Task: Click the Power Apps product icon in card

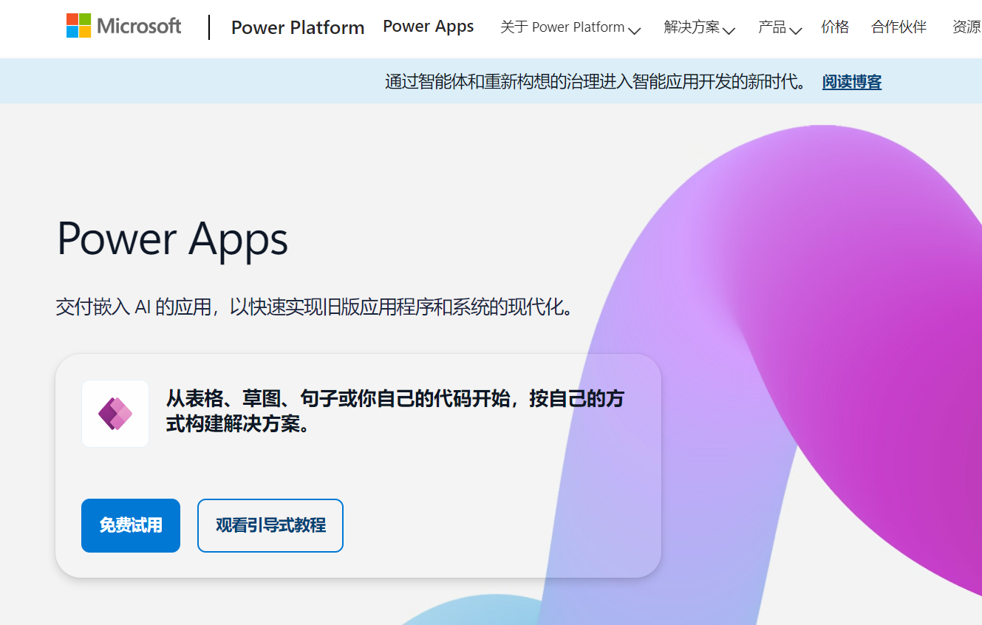Action: [x=115, y=414]
